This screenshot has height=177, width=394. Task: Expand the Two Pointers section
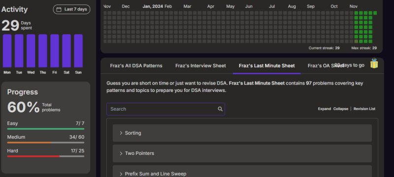click(242, 153)
